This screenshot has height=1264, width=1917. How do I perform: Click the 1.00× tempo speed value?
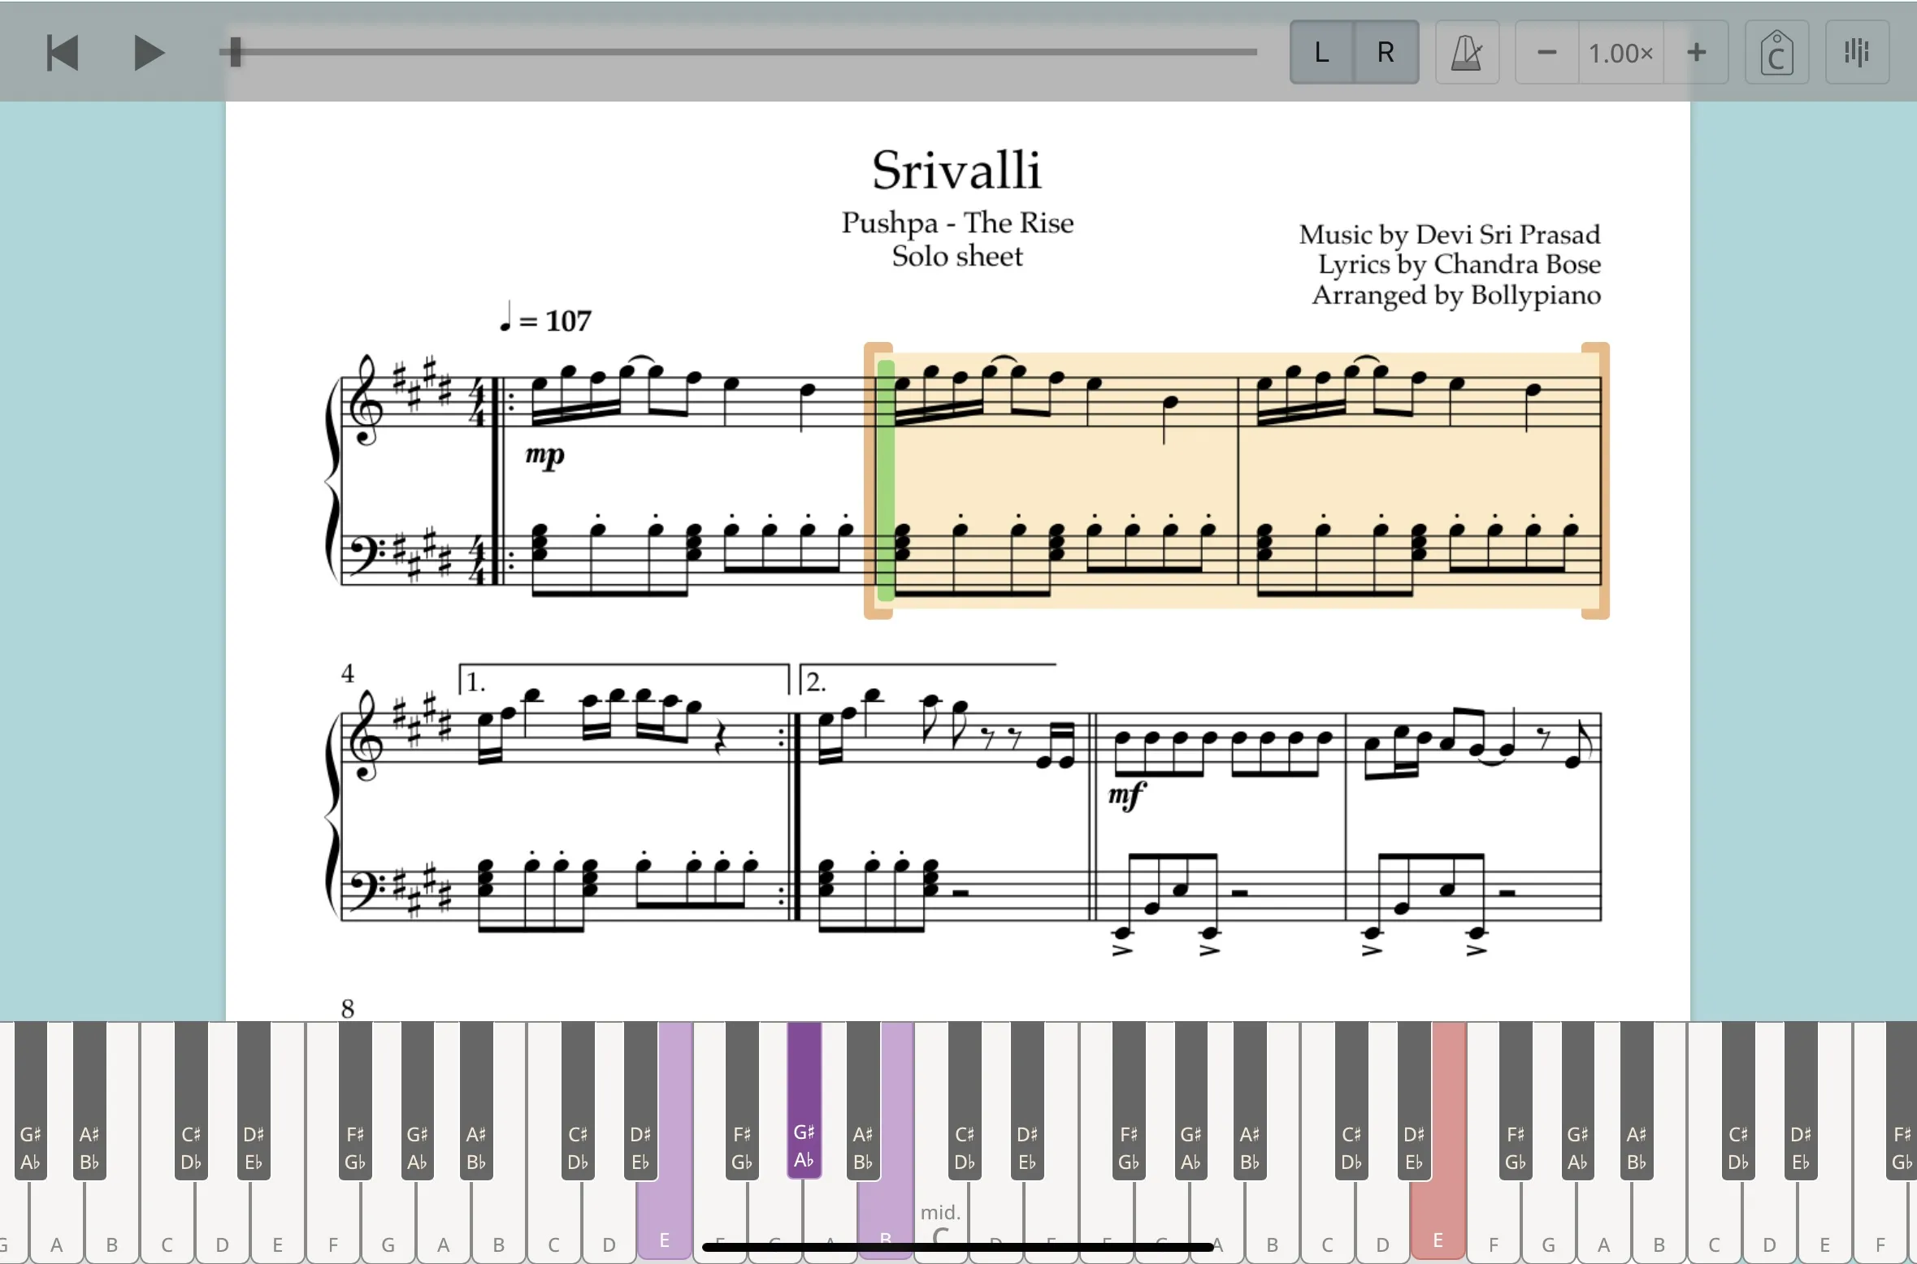[1621, 53]
